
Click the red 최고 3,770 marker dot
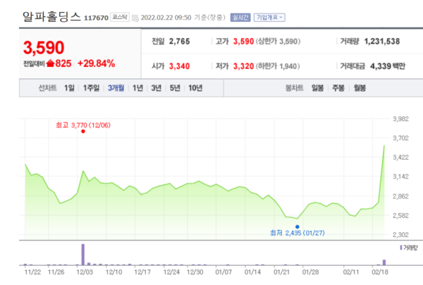pos(83,132)
